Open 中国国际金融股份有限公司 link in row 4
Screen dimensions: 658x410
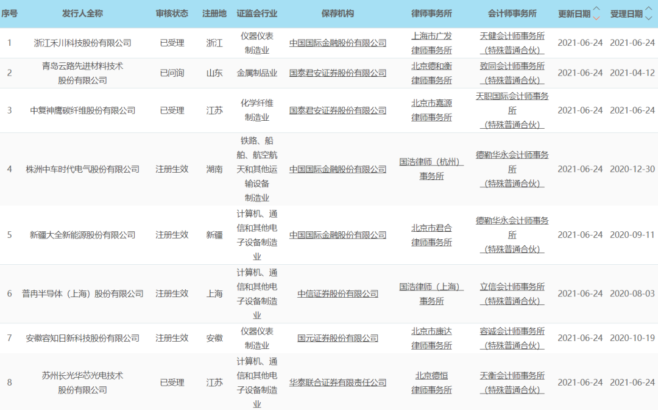click(338, 169)
